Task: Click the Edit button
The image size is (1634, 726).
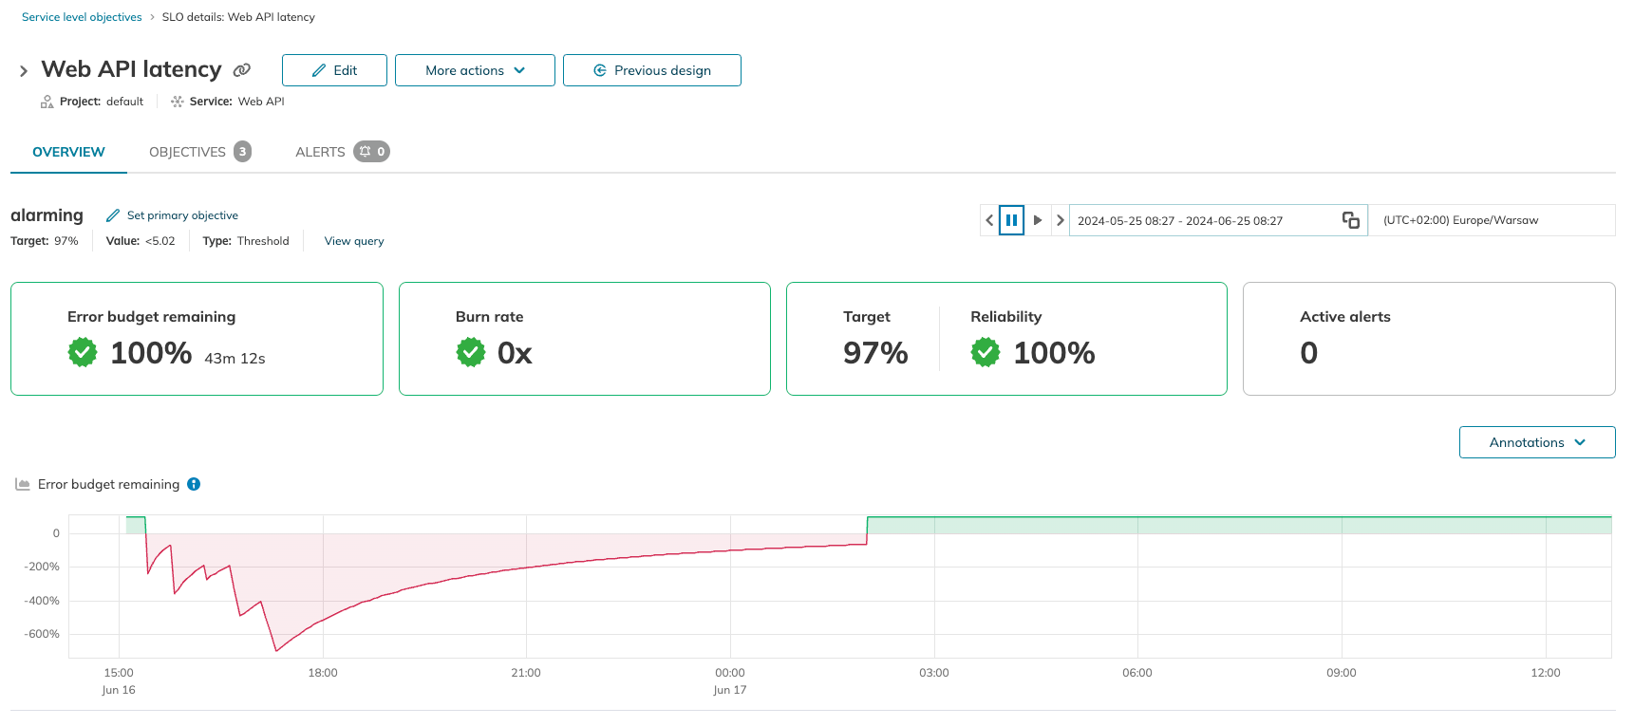Action: click(334, 70)
